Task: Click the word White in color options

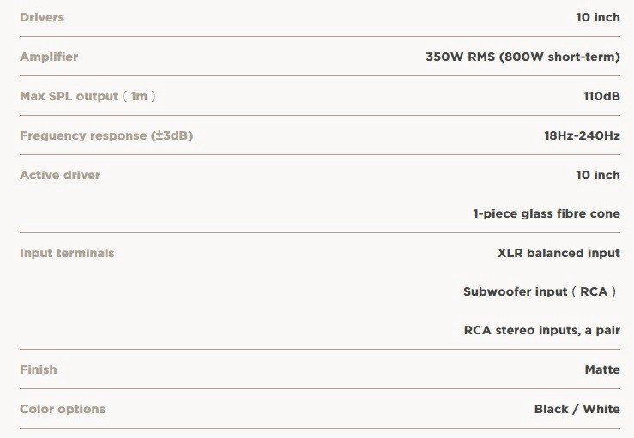Action: point(601,409)
